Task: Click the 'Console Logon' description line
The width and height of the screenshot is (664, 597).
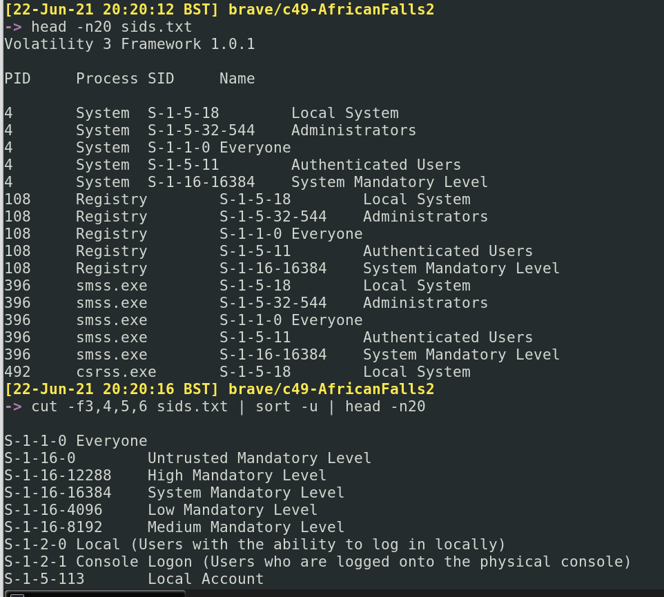Action: click(353, 562)
